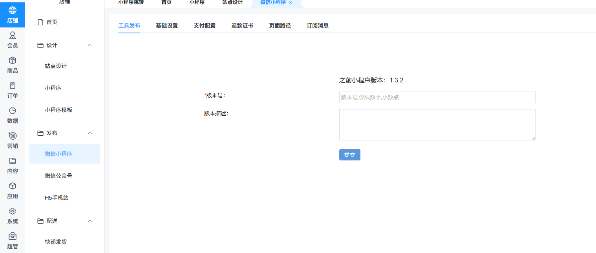Click the 首页 document icon in sidebar

40,22
